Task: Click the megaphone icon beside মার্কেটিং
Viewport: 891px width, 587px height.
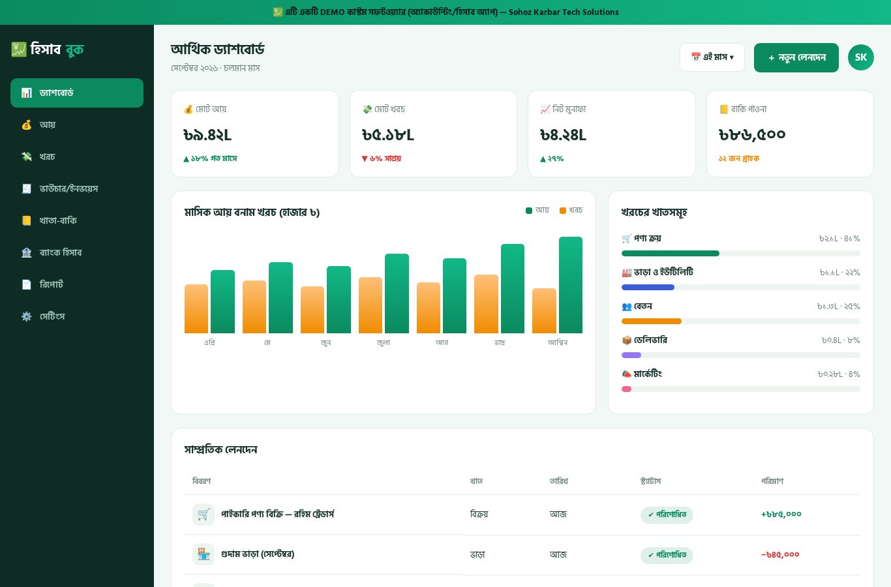Action: (x=627, y=374)
